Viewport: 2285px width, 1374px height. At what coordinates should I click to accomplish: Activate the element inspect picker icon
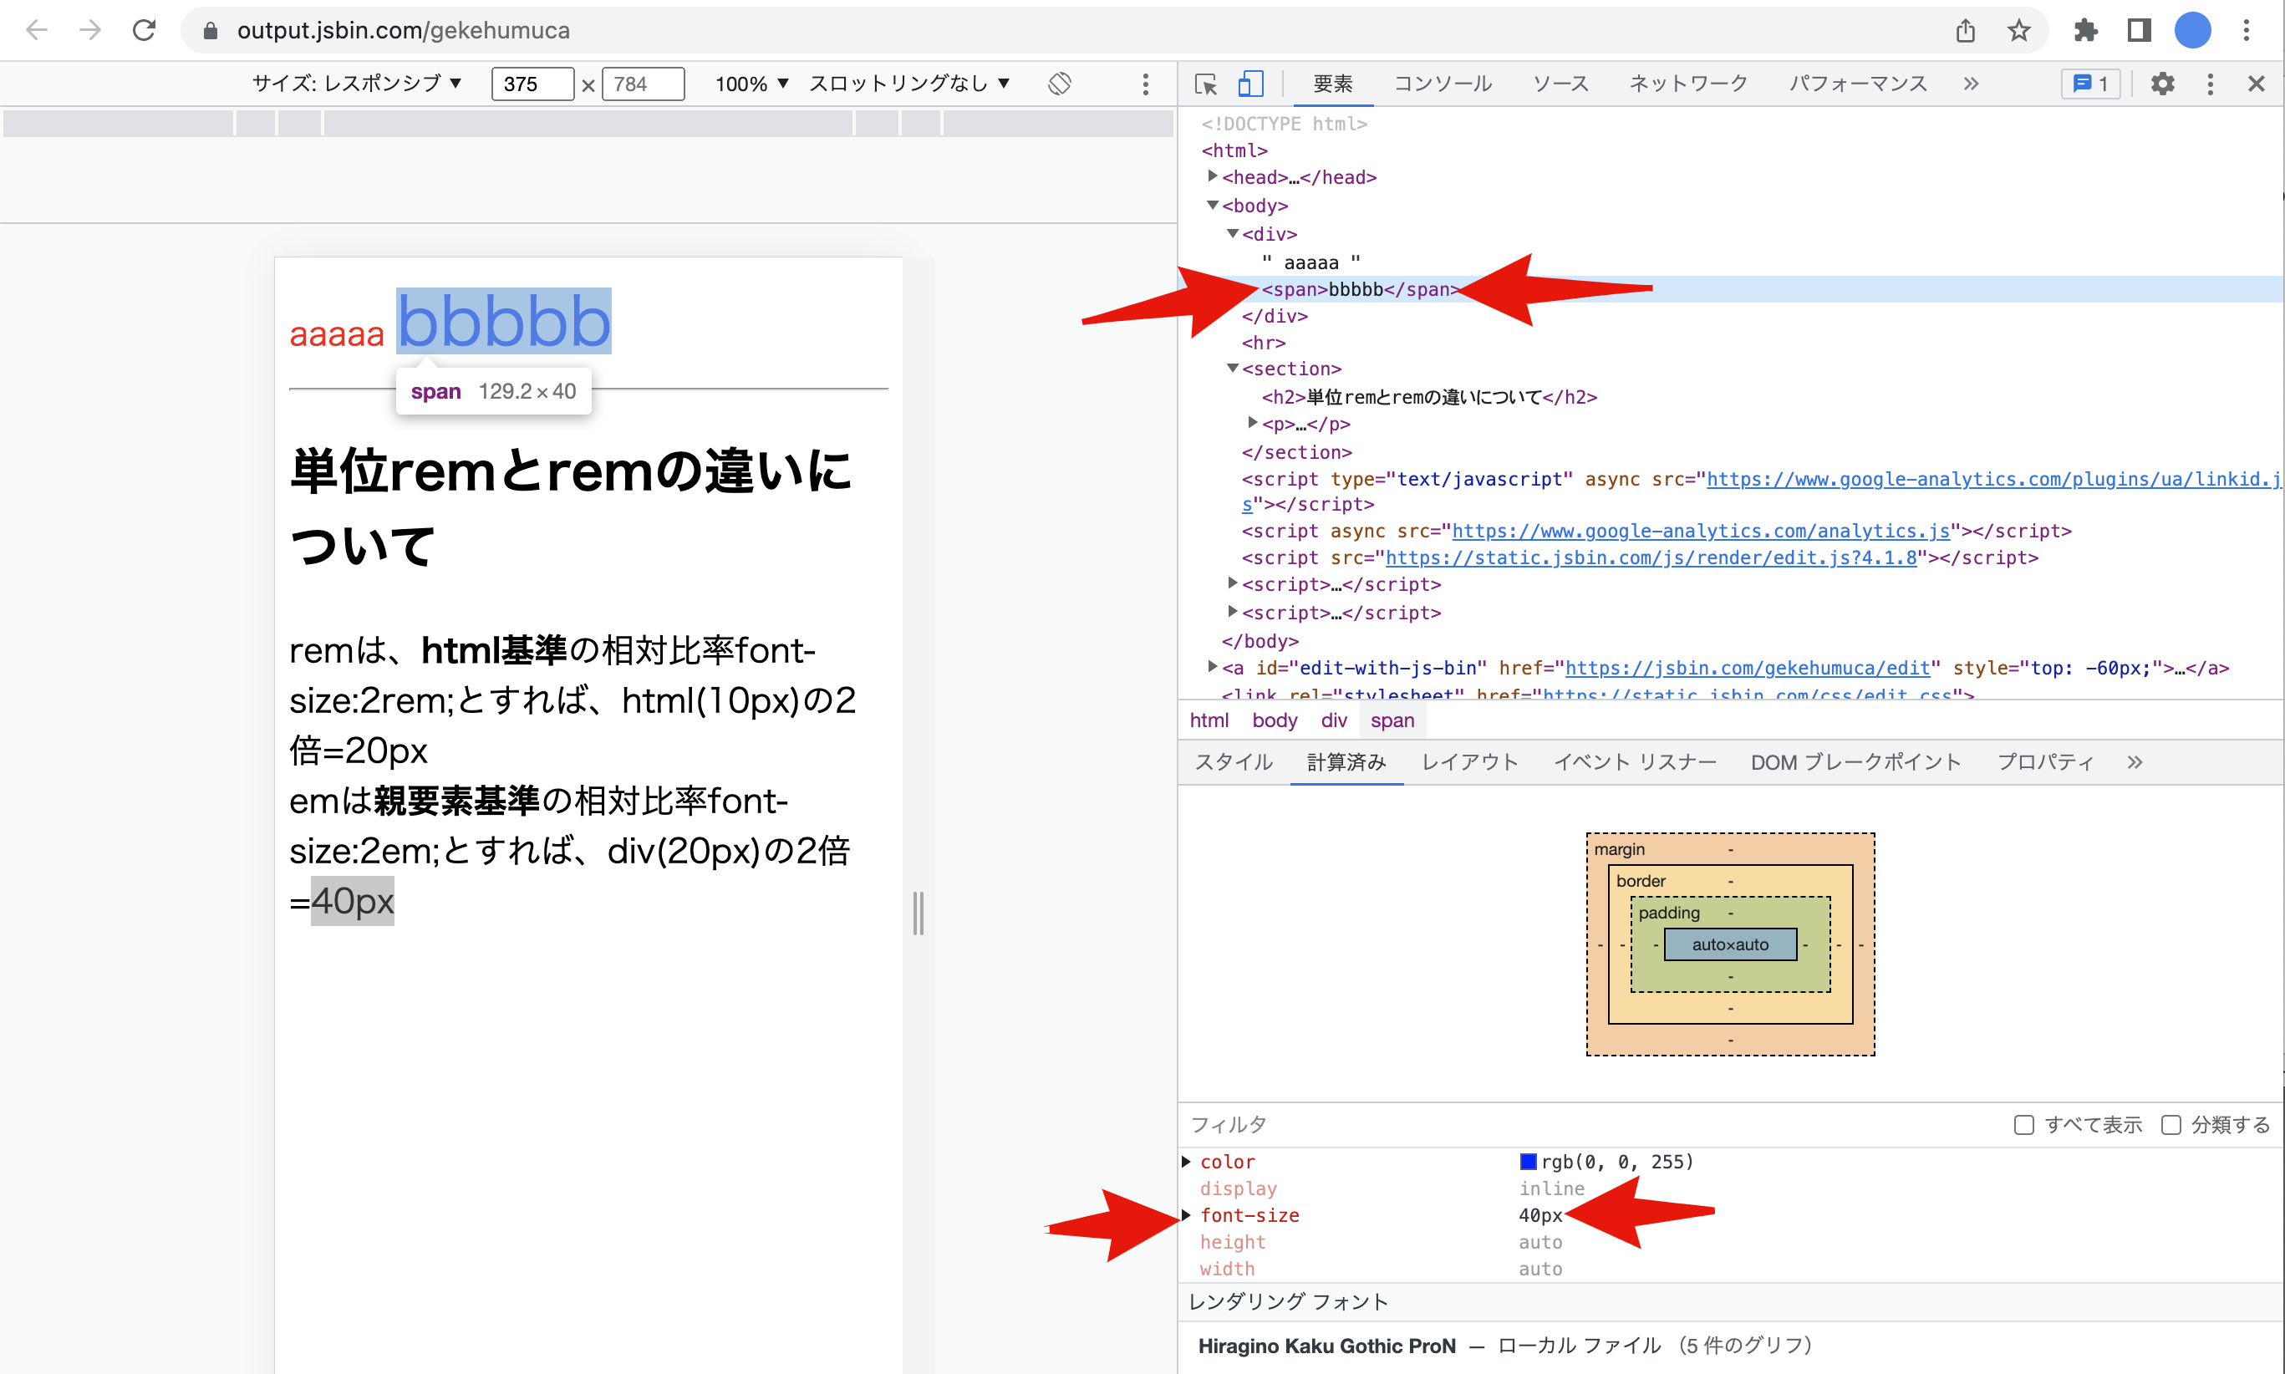(1205, 84)
